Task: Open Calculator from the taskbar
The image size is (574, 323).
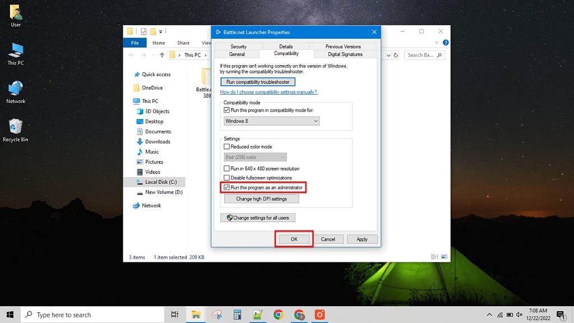Action: pyautogui.click(x=237, y=315)
